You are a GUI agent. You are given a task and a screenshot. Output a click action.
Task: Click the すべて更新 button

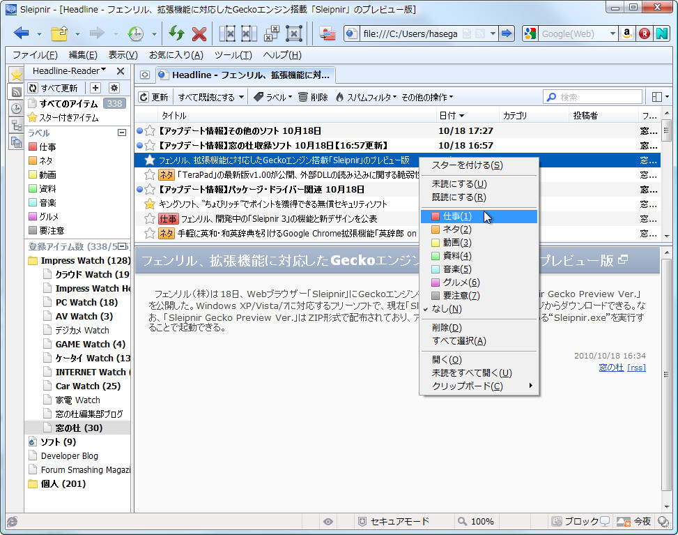56,88
